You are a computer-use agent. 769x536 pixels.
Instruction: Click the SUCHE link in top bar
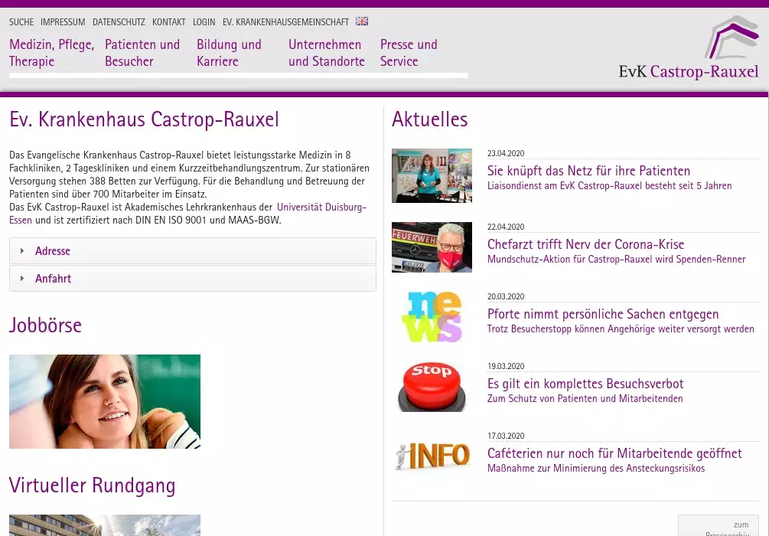point(21,22)
